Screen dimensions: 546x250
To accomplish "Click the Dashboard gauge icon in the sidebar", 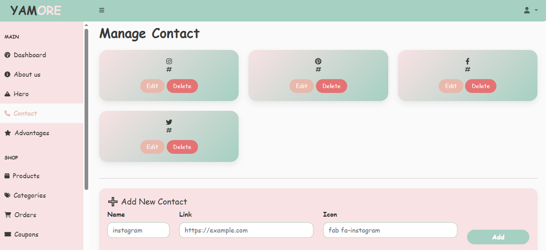I will tap(7, 55).
